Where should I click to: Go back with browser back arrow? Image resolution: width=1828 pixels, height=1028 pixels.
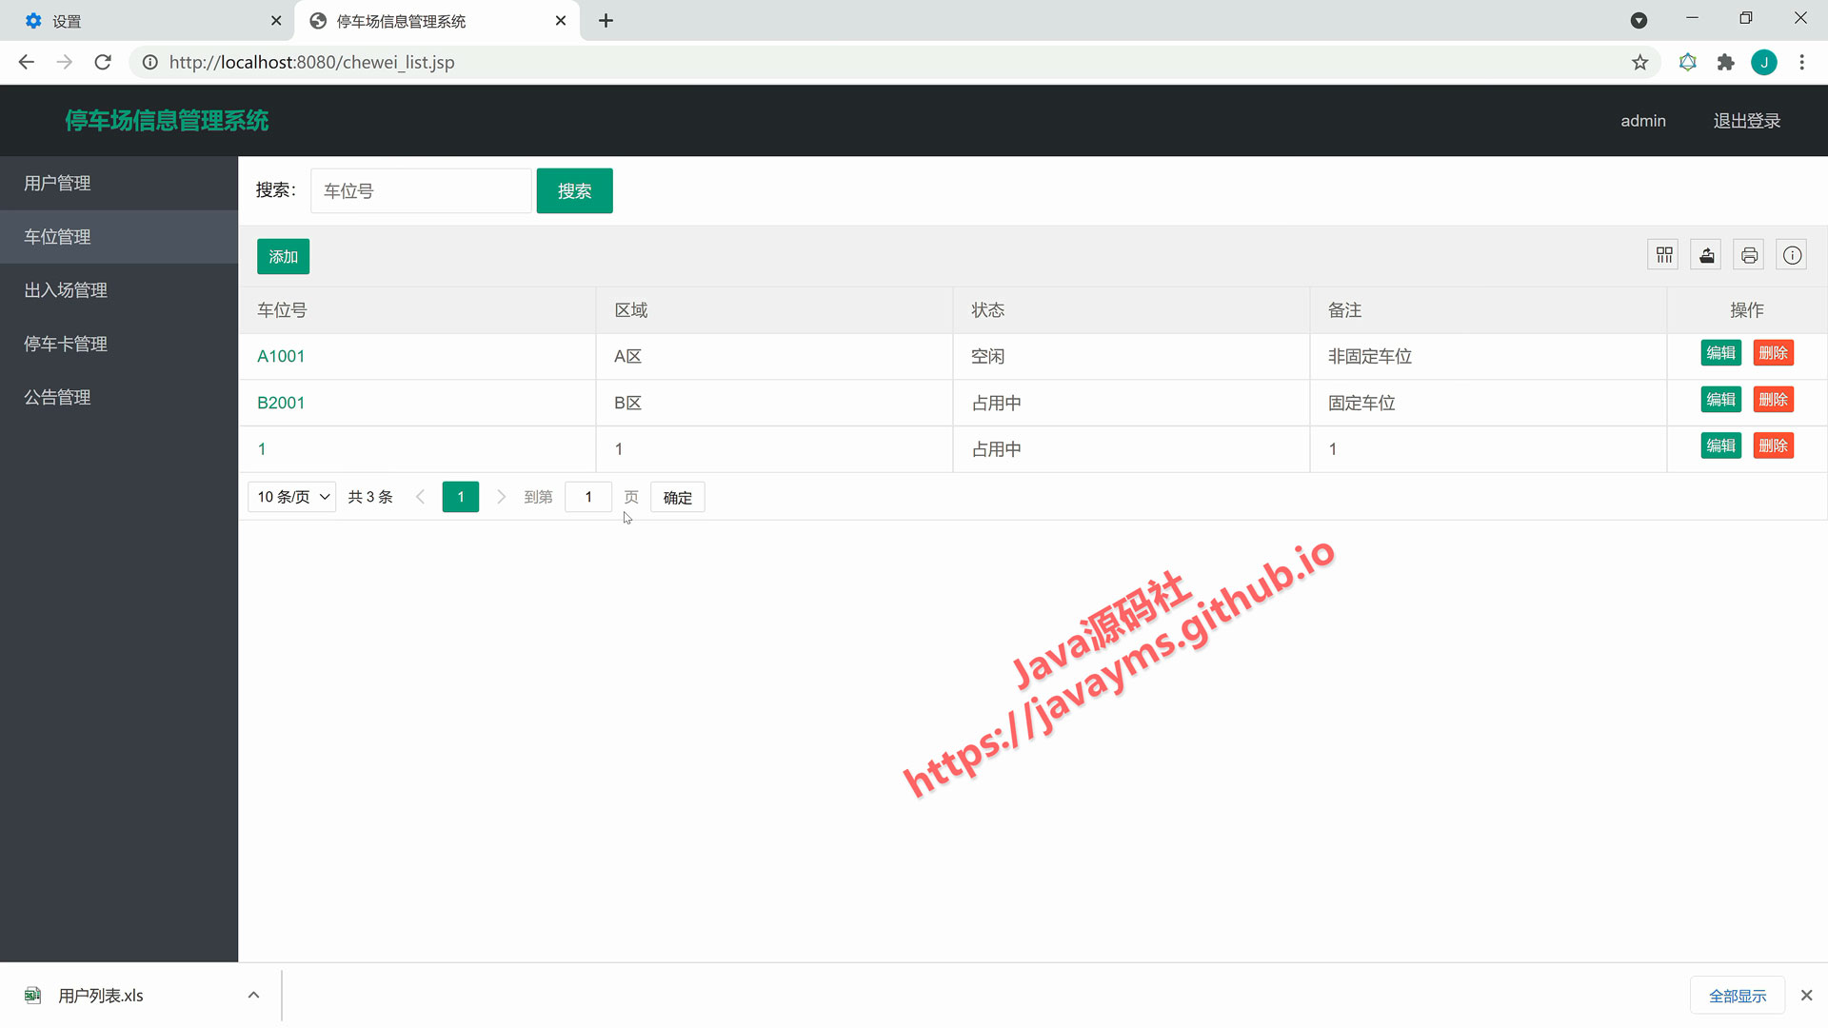coord(26,62)
